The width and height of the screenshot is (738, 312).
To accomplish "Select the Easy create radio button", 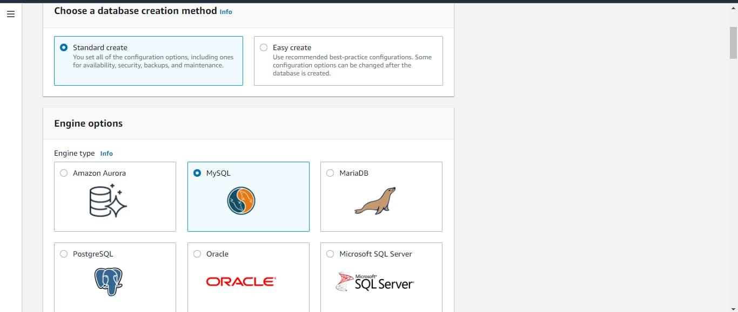I will (264, 47).
